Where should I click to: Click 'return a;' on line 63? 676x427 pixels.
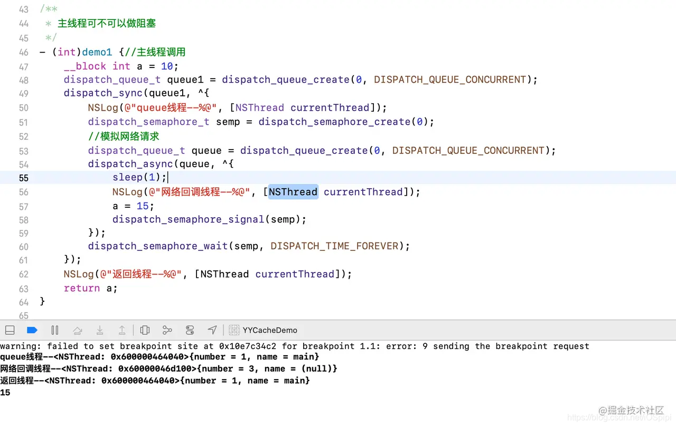[91, 288]
